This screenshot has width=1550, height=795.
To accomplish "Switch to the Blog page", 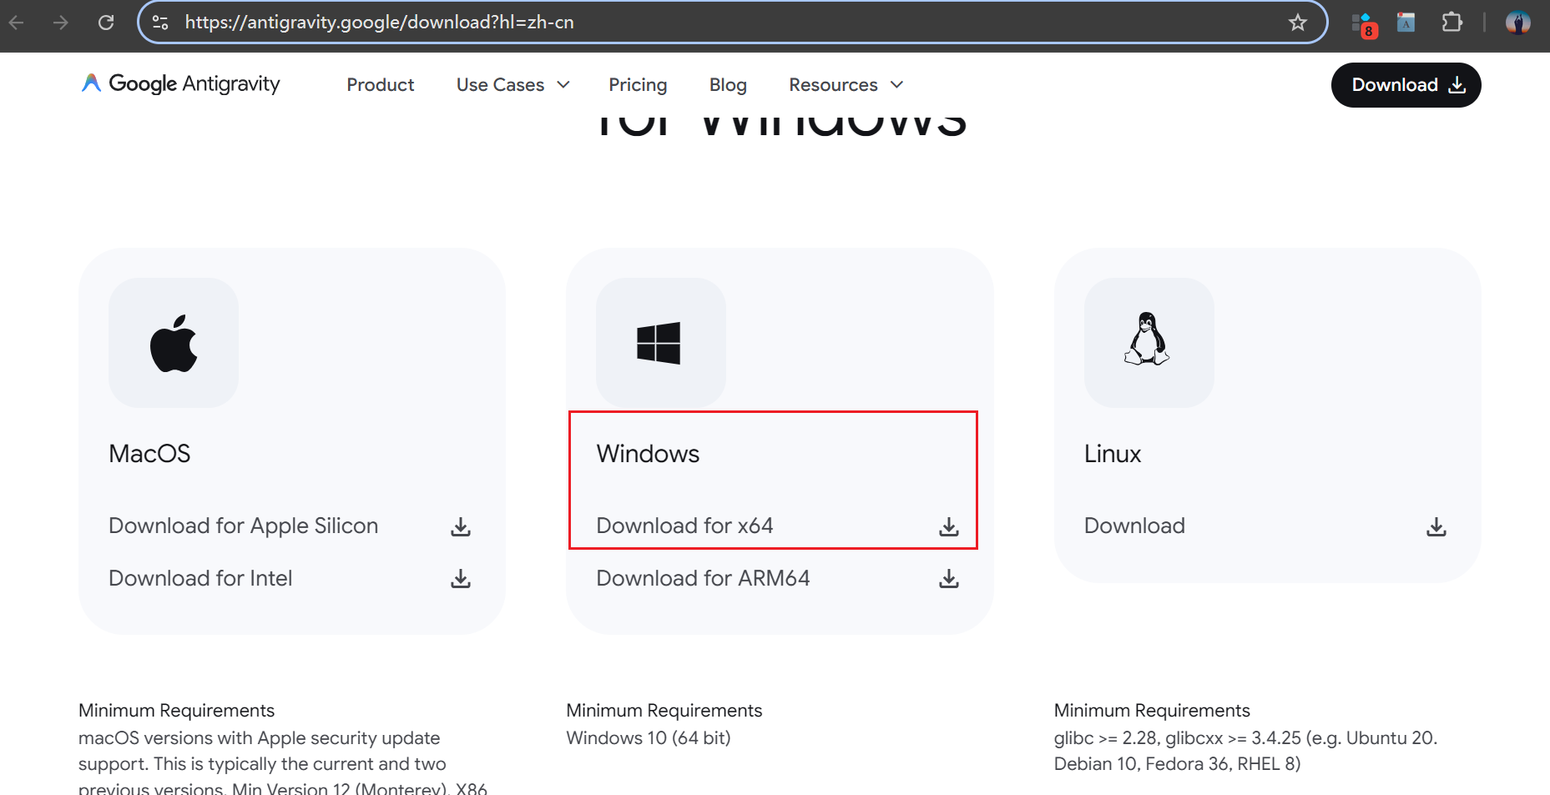I will coord(727,84).
